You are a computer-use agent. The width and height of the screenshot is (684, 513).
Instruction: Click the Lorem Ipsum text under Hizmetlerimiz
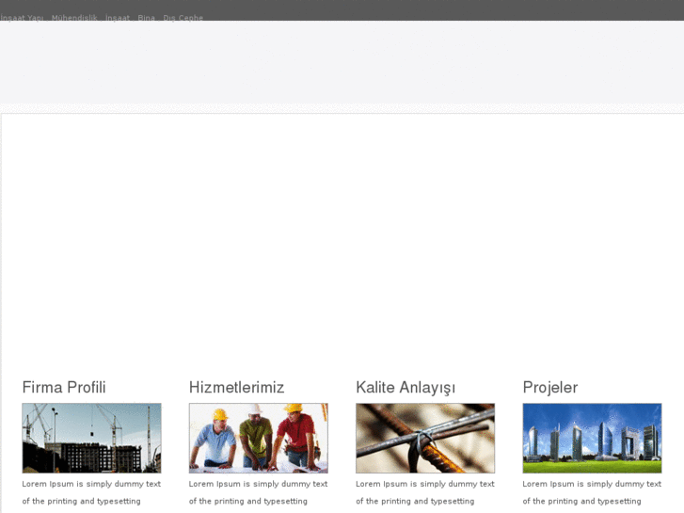(x=258, y=492)
